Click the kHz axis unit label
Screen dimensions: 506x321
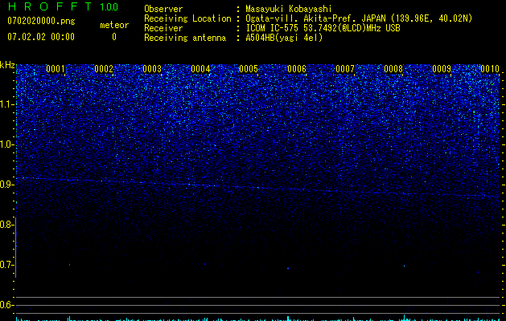coord(7,65)
